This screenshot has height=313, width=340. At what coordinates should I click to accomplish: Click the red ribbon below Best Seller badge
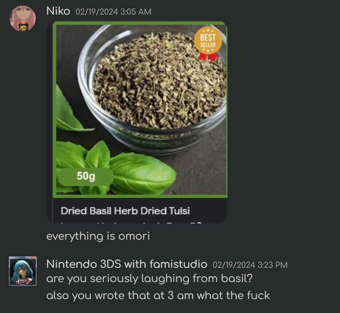(208, 57)
